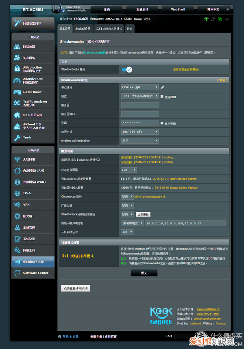Toggle the ShadowSocks switch off

[127, 69]
